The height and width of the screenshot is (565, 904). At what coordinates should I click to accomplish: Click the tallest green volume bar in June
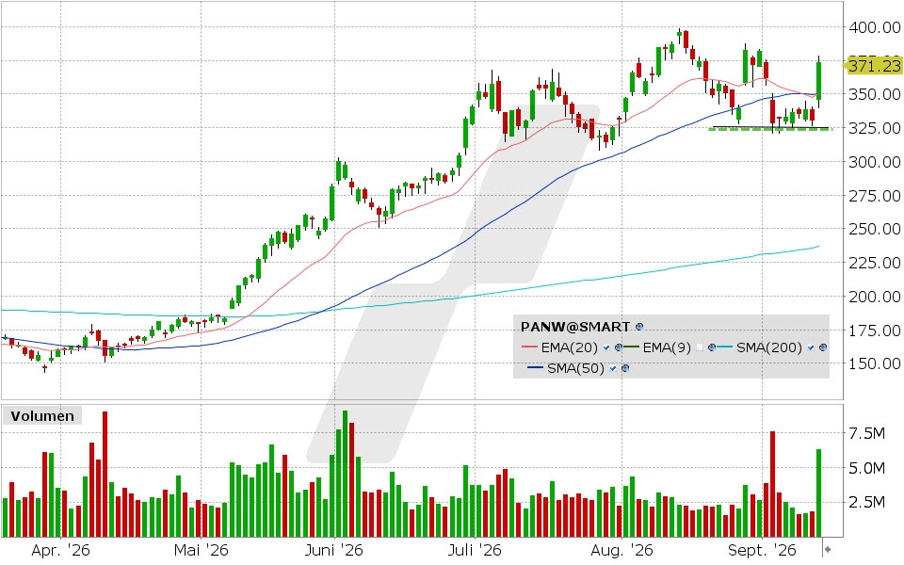345,474
